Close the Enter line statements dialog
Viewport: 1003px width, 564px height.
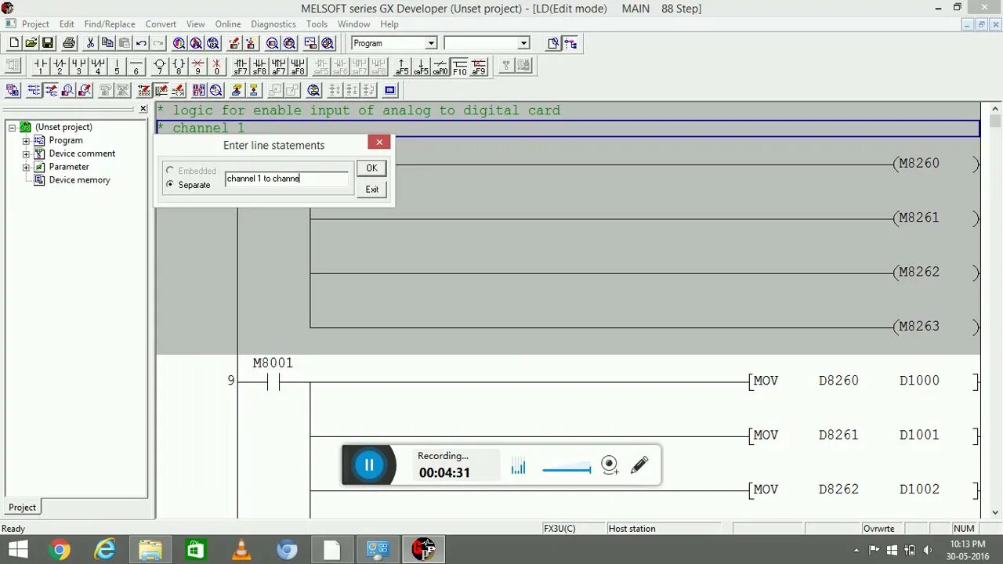pyautogui.click(x=379, y=143)
